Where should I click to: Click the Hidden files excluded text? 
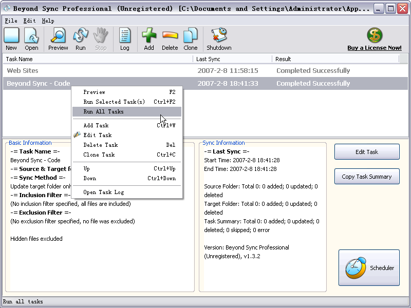coord(36,239)
